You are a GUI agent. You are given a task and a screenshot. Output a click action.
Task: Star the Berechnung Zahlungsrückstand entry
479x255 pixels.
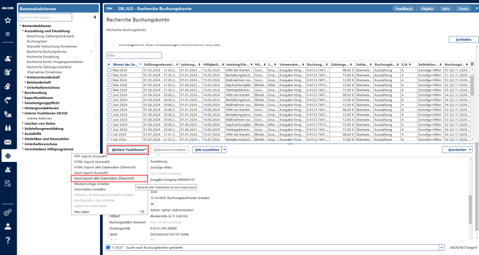tap(96, 36)
